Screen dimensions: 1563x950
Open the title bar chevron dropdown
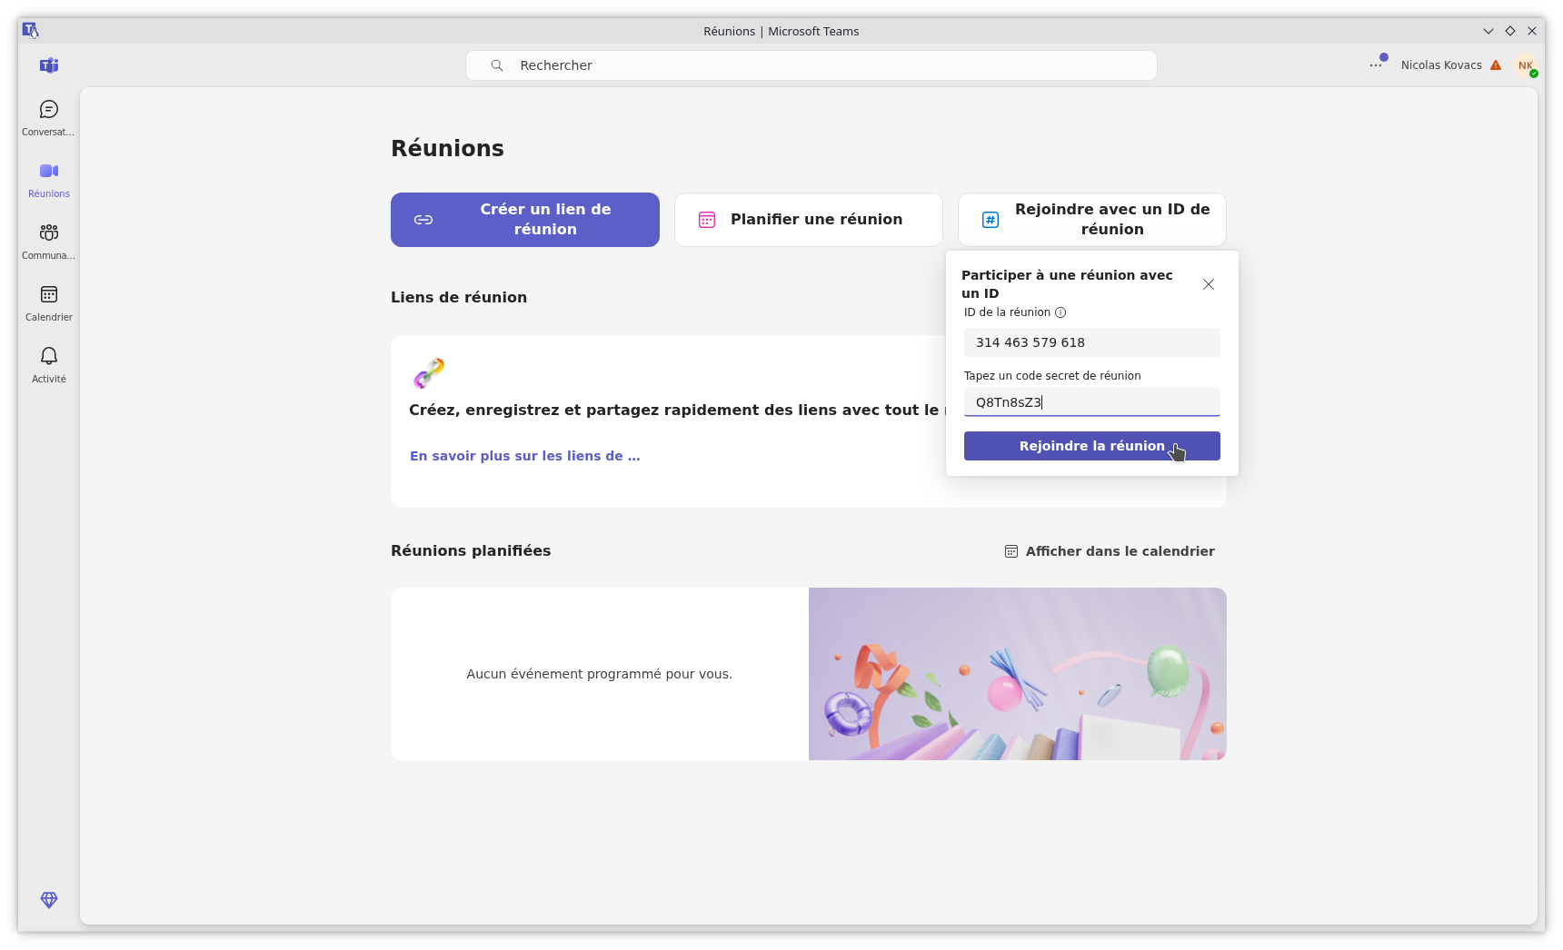1488,31
